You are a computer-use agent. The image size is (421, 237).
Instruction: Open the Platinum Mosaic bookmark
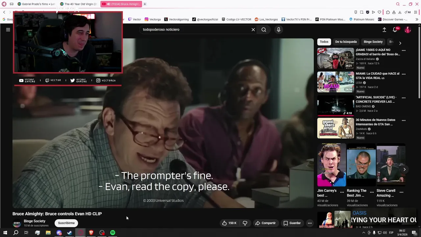(362, 19)
